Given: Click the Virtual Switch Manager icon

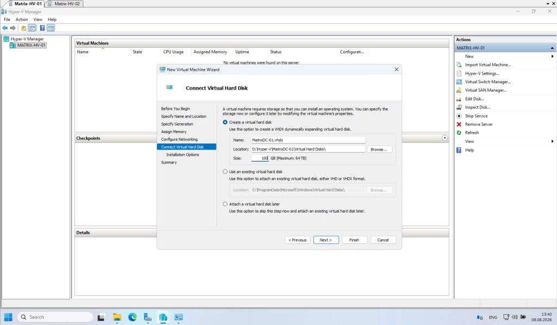Looking at the screenshot, I should click(x=459, y=82).
